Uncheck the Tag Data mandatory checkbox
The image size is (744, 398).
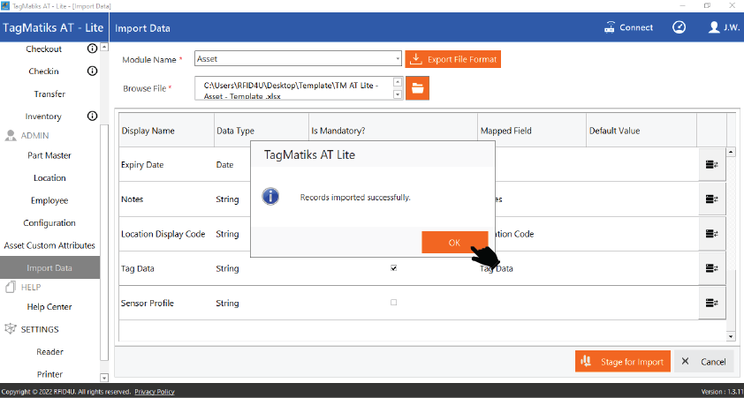coord(393,268)
